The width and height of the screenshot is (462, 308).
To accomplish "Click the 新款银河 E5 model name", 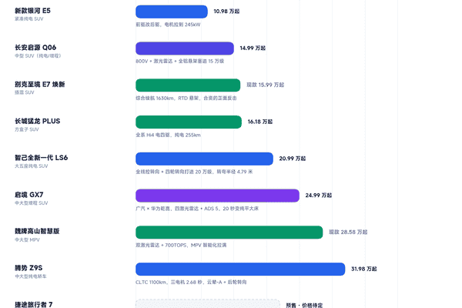I will click(x=32, y=11).
